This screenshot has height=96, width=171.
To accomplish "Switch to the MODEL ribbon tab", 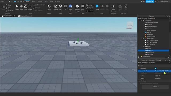I will tap(33, 2).
